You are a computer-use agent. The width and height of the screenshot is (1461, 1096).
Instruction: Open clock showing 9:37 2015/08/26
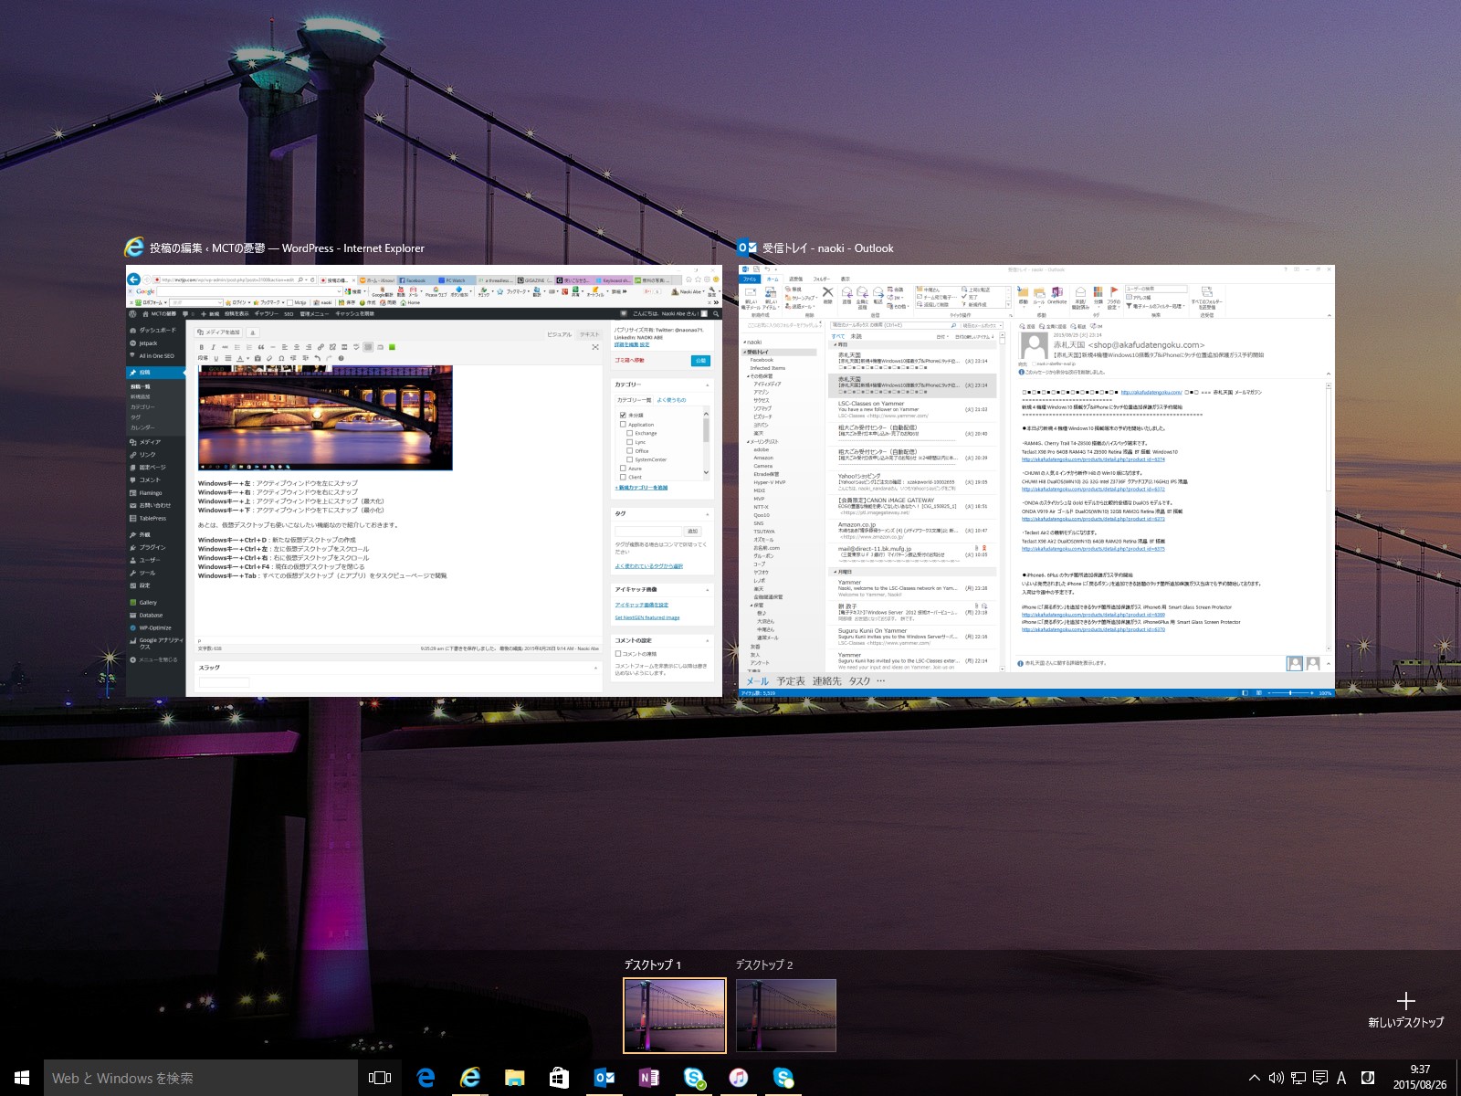(x=1420, y=1078)
